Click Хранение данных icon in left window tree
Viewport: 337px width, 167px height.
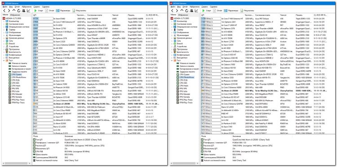tap(7, 38)
